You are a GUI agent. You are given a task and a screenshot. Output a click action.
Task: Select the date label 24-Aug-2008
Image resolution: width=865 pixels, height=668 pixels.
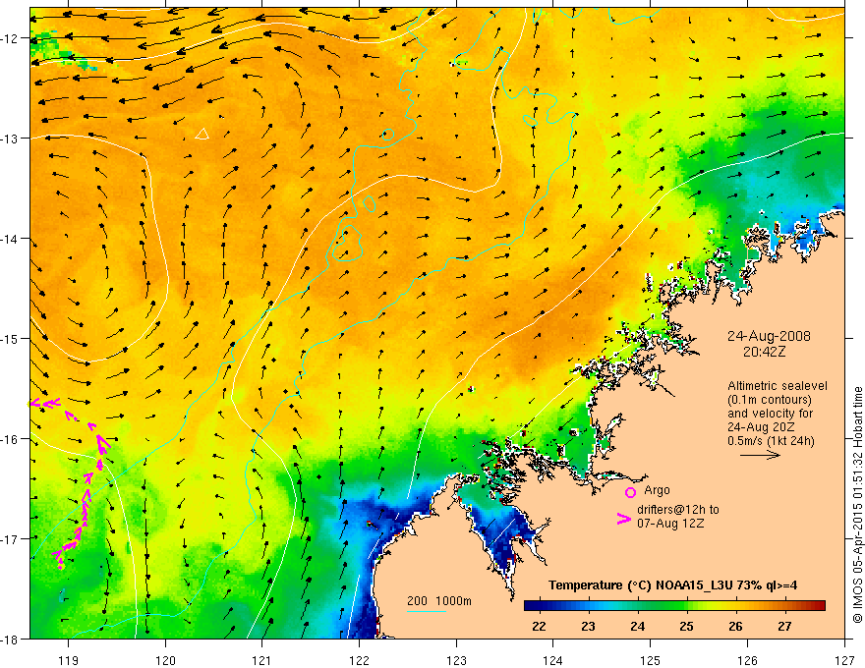coord(769,336)
